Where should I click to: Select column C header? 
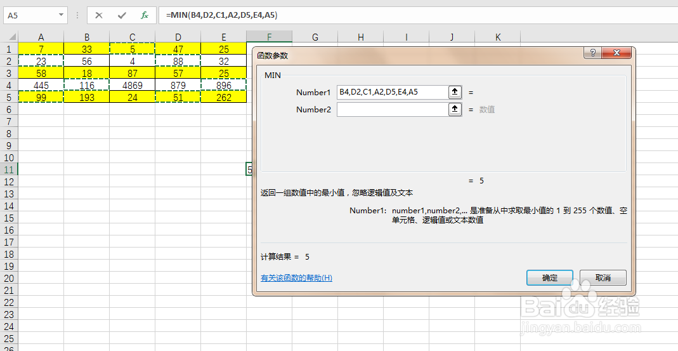[x=133, y=37]
